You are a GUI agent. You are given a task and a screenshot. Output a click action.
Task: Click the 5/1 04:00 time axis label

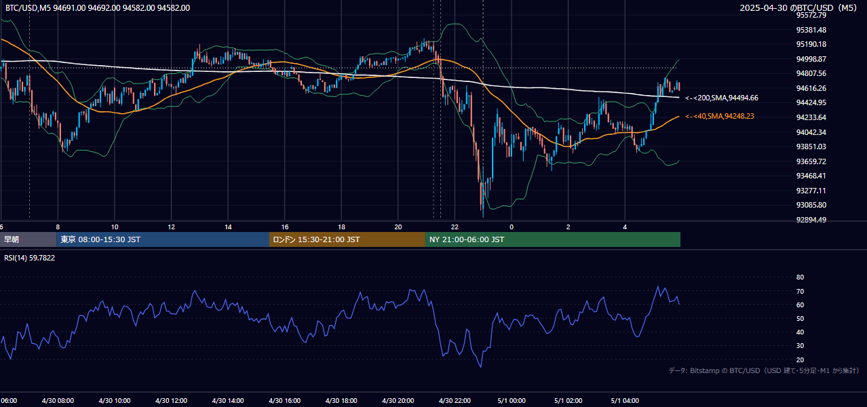click(x=625, y=401)
